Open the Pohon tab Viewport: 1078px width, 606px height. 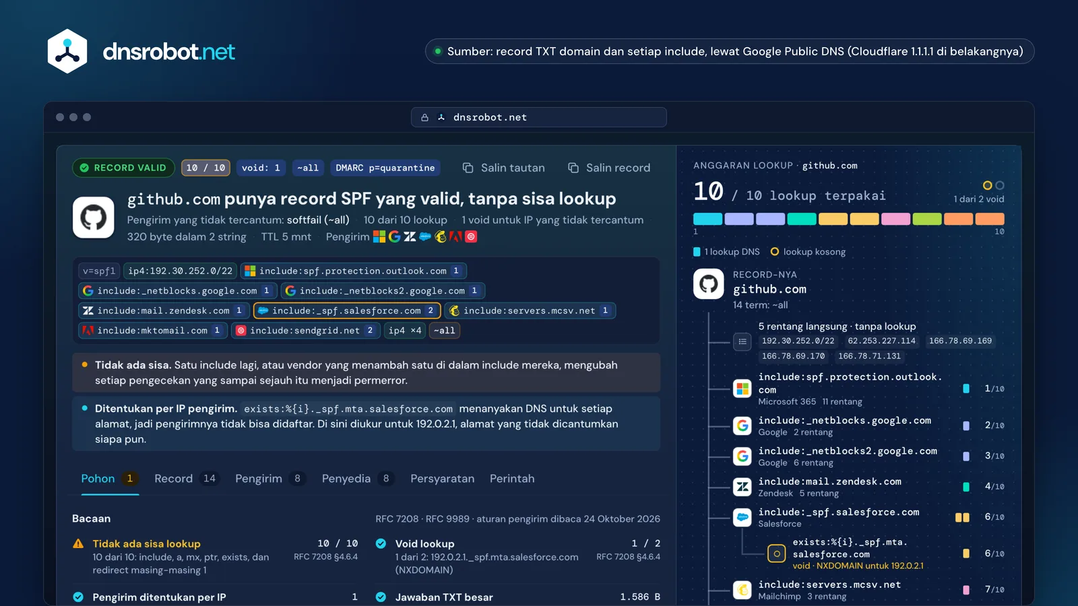coord(110,479)
